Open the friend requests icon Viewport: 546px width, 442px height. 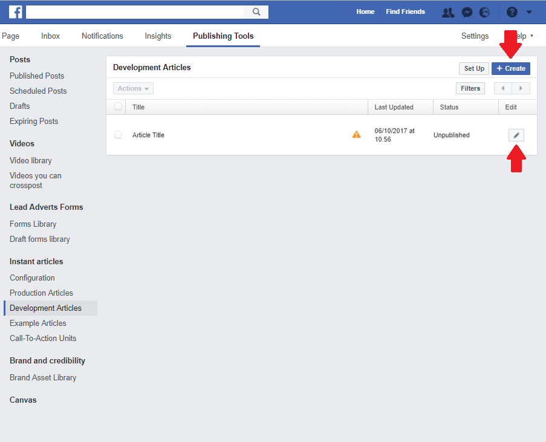tap(448, 12)
